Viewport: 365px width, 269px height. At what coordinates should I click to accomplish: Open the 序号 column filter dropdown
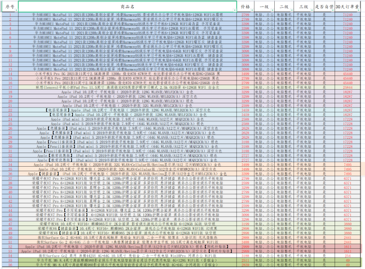(16, 10)
